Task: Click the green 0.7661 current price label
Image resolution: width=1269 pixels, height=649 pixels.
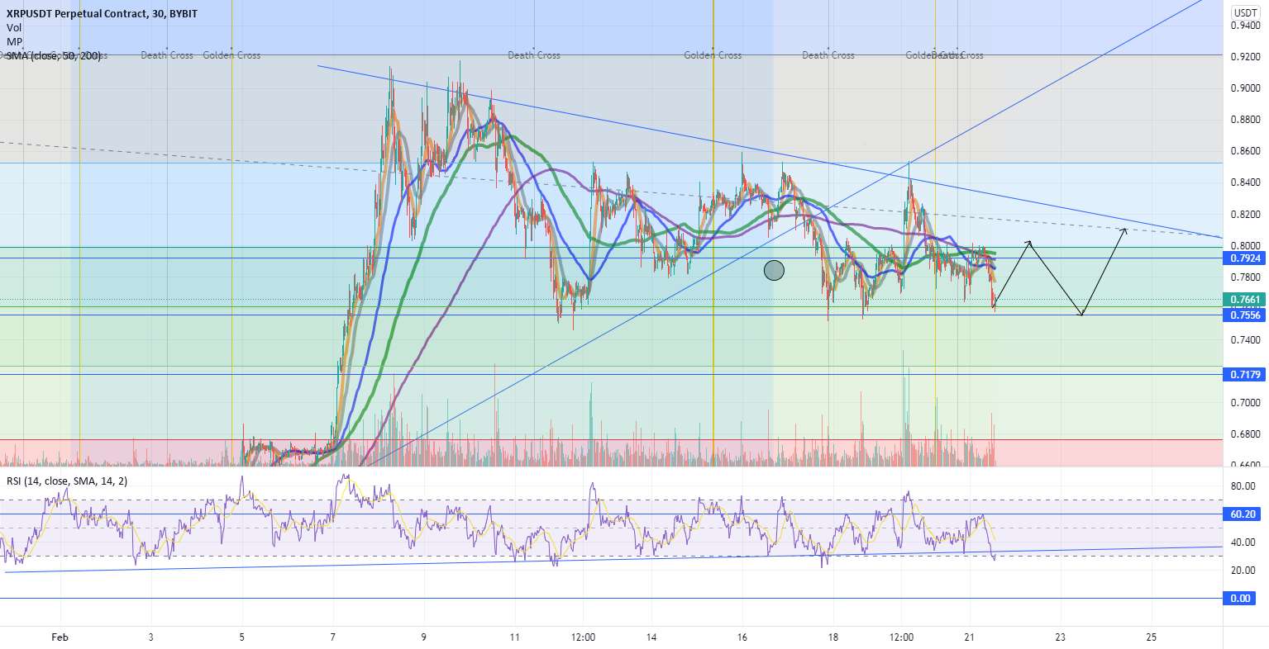Action: [1243, 300]
